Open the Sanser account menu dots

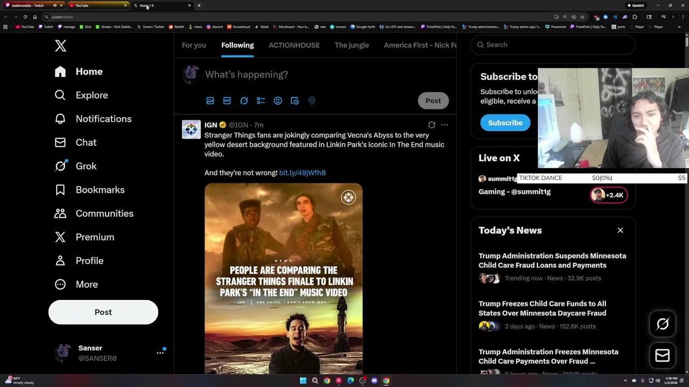coord(160,353)
